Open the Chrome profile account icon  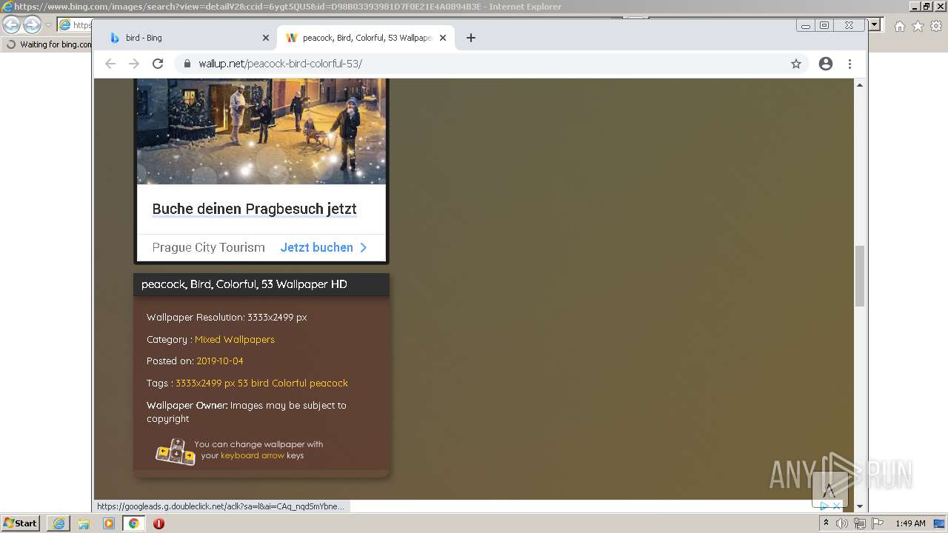[x=826, y=64]
